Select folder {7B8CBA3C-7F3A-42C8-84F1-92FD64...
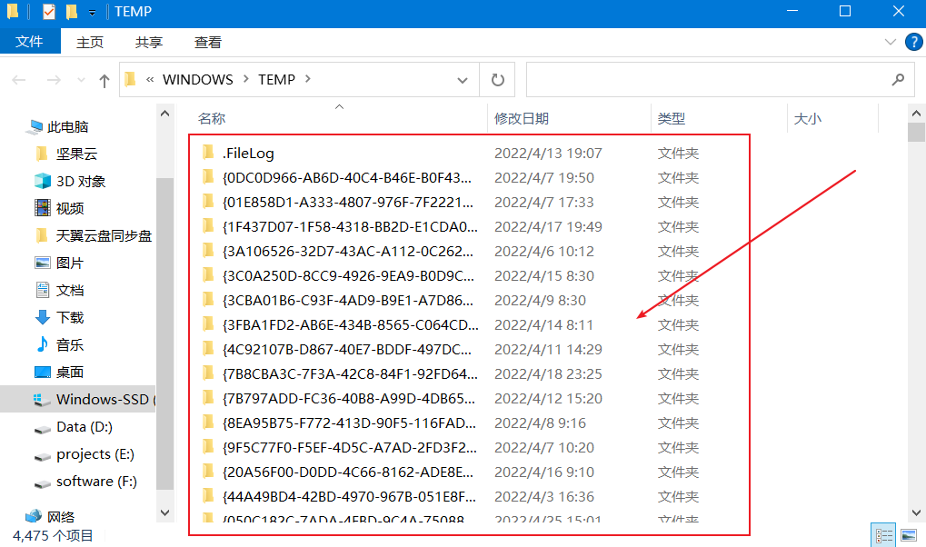 coord(350,374)
